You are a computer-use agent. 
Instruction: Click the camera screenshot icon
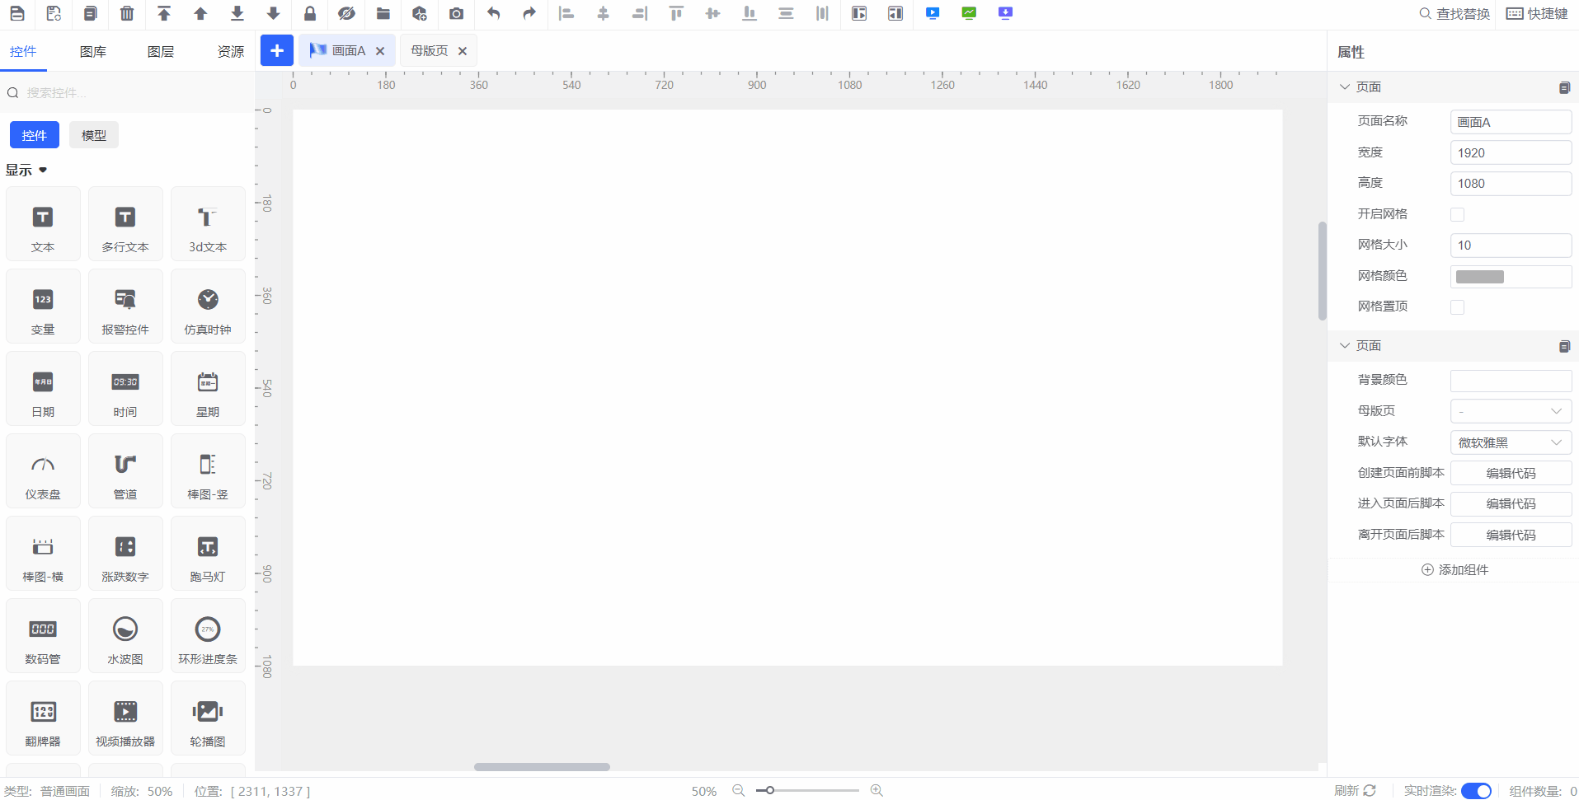tap(456, 13)
